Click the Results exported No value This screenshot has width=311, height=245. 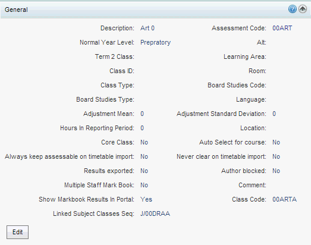coord(144,171)
